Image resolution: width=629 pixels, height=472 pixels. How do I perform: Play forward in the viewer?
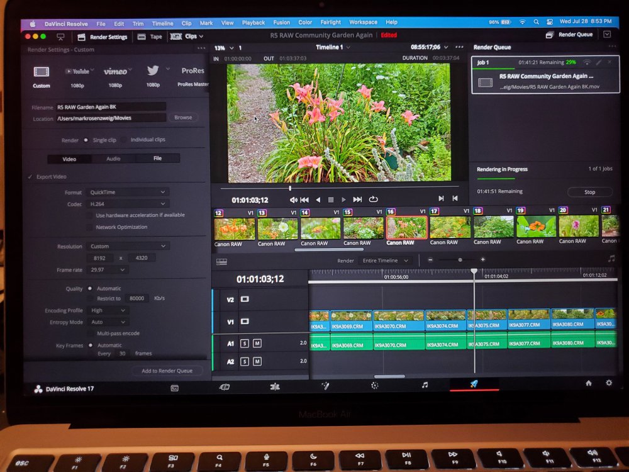(343, 199)
